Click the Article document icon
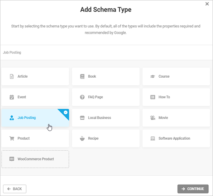This screenshot has height=196, width=213. pyautogui.click(x=12, y=76)
